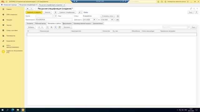
Task: Switch to Побочный выход tab
Action: click(x=40, y=24)
